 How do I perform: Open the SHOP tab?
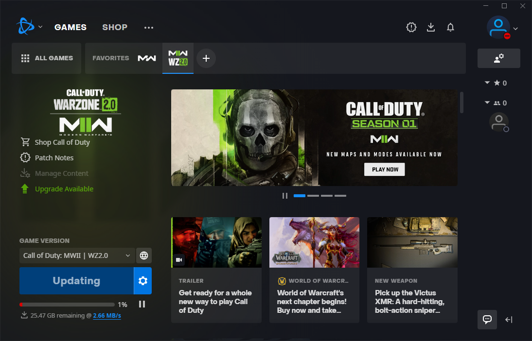(115, 27)
